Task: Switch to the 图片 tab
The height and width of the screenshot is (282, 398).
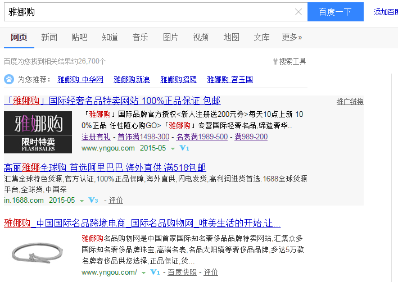Action: (170, 38)
